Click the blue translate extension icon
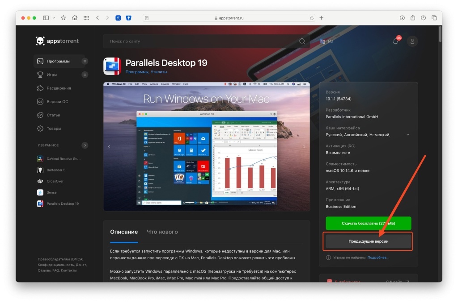Viewport: 458px width, 303px height. pyautogui.click(x=118, y=18)
